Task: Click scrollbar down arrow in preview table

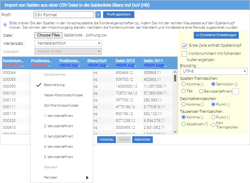Action: [175, 132]
